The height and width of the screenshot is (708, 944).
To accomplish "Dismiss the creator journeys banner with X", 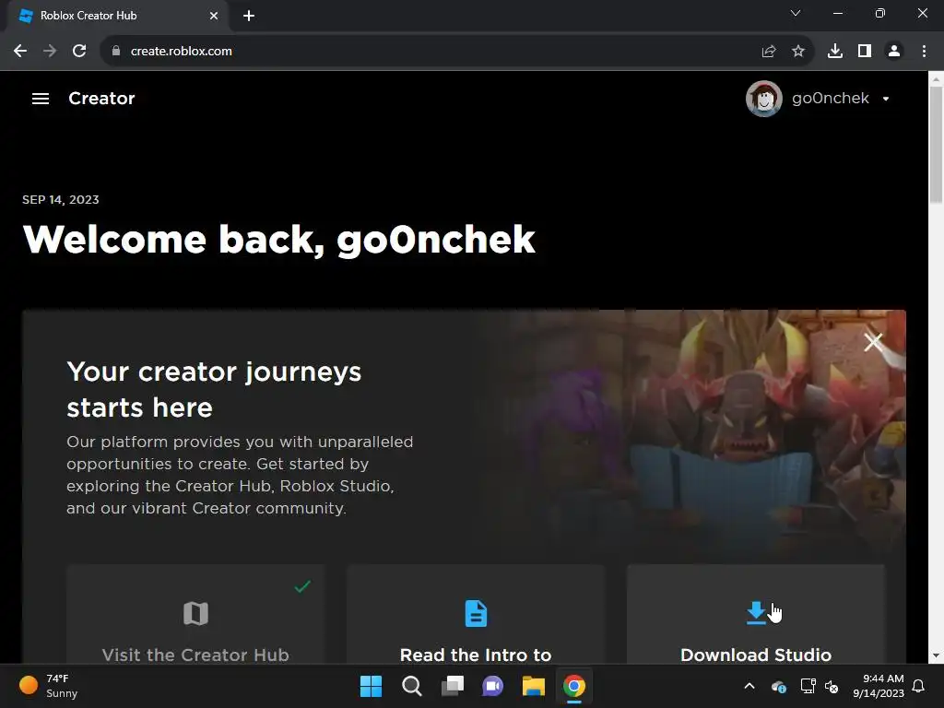I will click(873, 342).
